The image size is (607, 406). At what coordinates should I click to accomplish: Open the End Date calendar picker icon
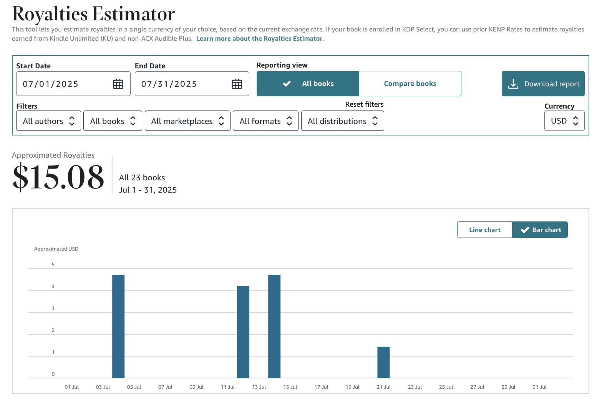(237, 84)
